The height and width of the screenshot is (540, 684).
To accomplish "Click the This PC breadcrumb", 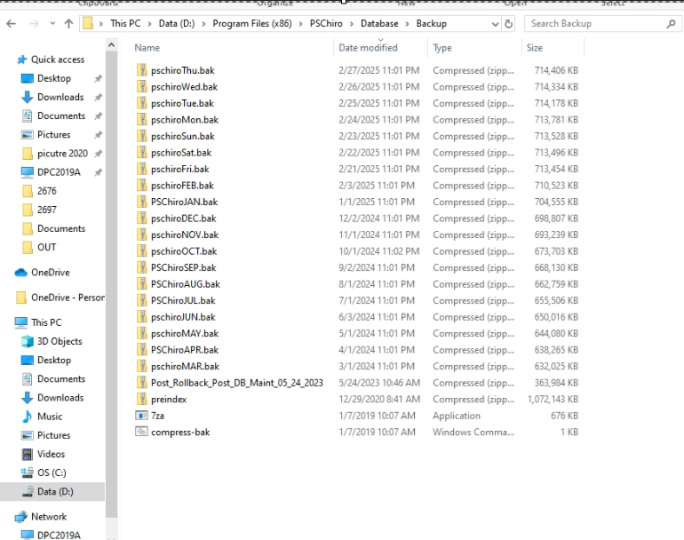I will 125,24.
